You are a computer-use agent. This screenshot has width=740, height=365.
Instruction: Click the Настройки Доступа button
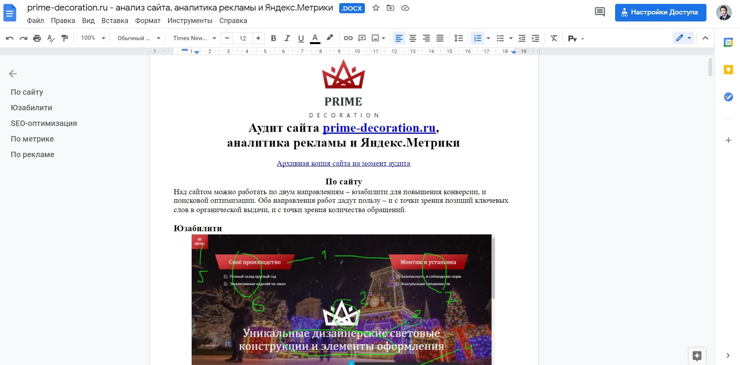(660, 12)
